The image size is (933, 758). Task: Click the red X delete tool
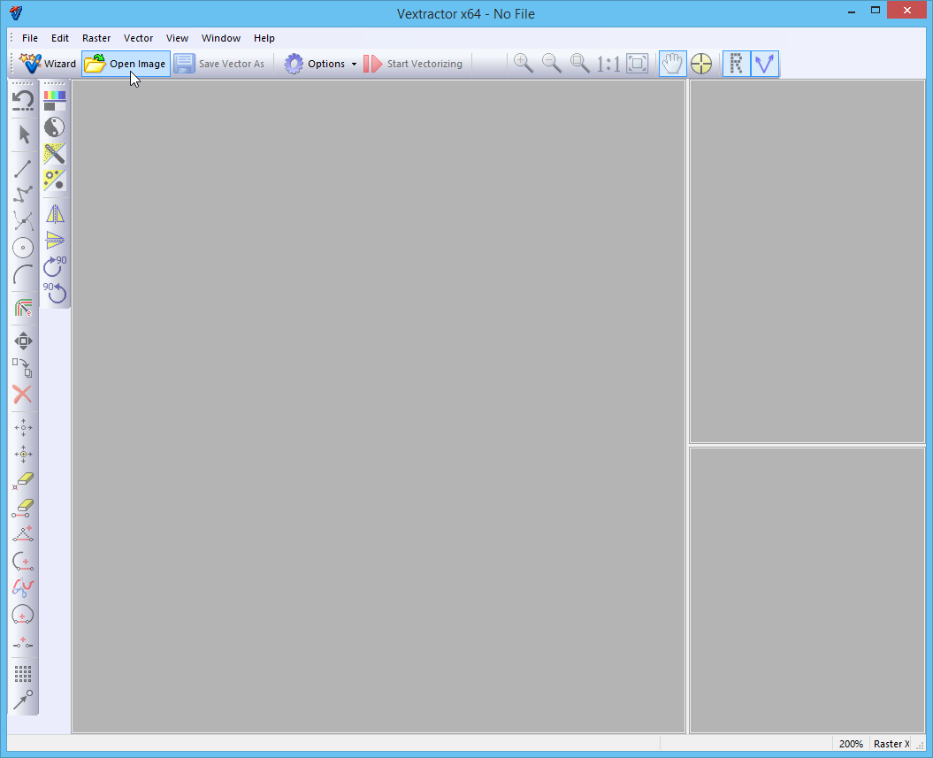(23, 394)
